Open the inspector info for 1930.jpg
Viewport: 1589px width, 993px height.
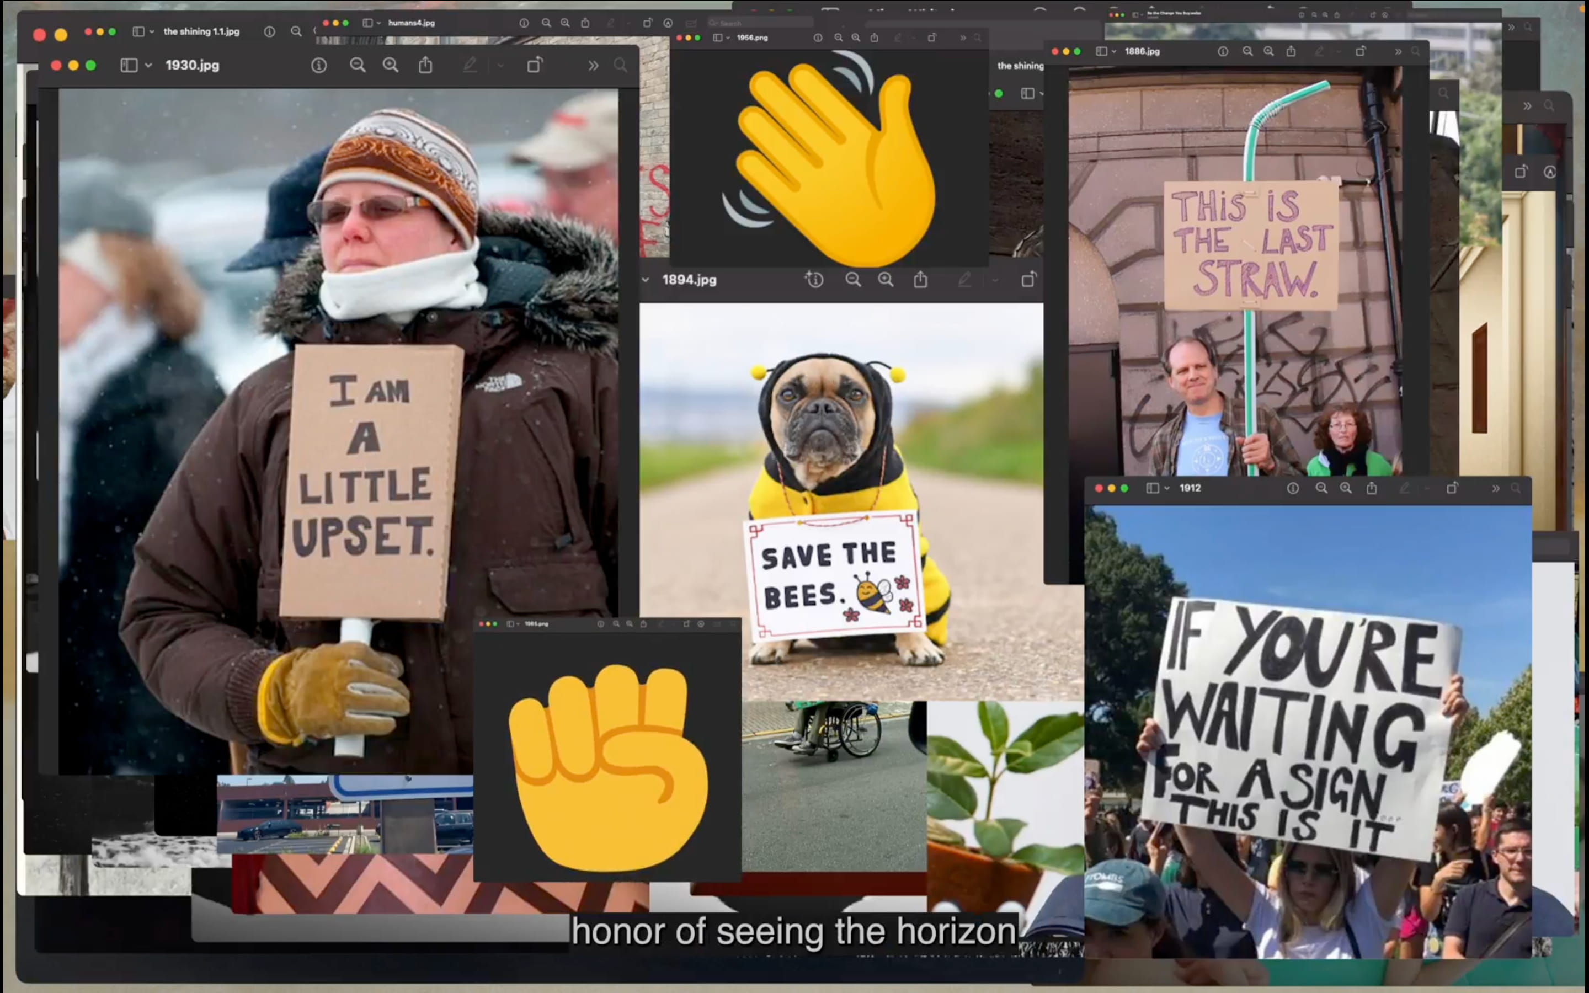(x=319, y=65)
